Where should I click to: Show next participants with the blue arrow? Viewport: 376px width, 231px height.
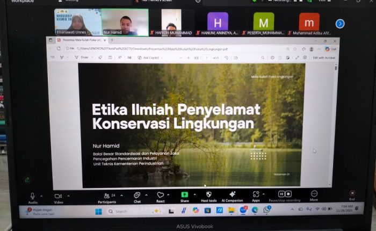pyautogui.click(x=339, y=24)
